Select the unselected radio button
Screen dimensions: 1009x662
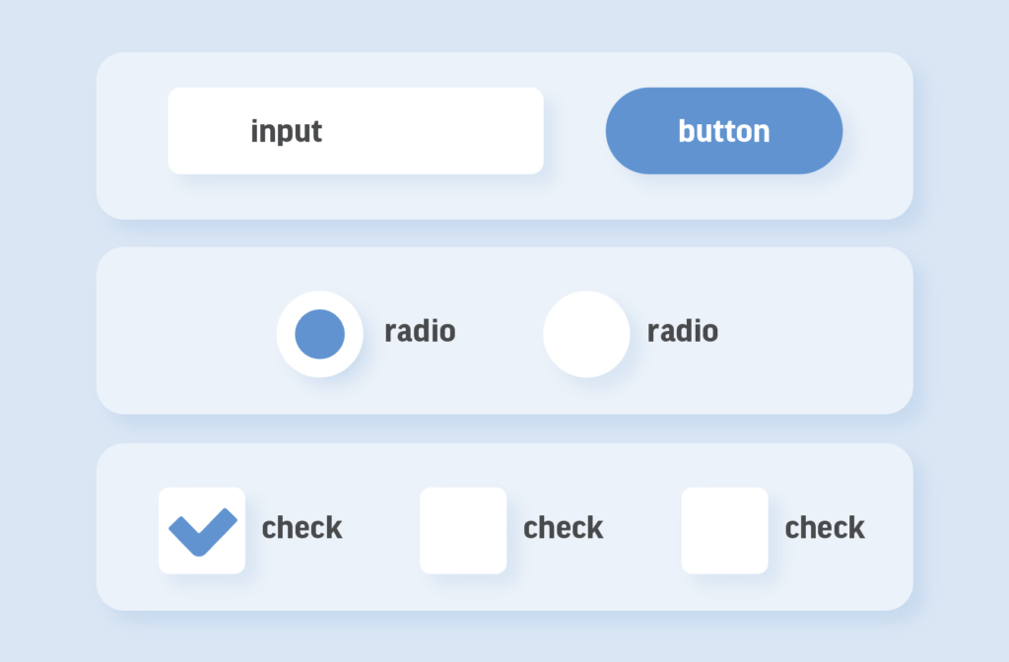tap(586, 334)
